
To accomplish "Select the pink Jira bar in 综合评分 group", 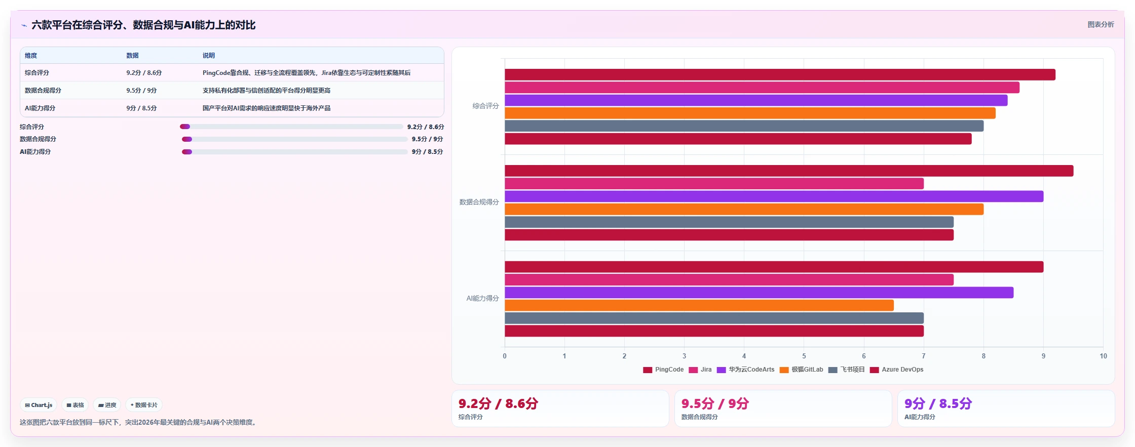I will pyautogui.click(x=762, y=88).
